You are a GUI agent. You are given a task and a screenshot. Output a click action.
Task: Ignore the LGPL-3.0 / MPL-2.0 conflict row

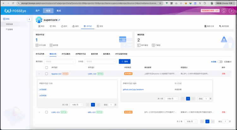[x=223, y=112]
